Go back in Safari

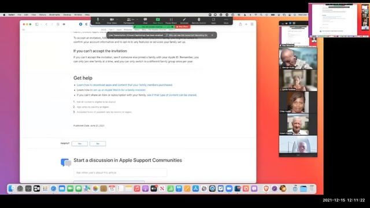[46, 24]
